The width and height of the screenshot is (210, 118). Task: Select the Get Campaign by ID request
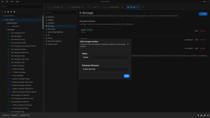pos(18,33)
